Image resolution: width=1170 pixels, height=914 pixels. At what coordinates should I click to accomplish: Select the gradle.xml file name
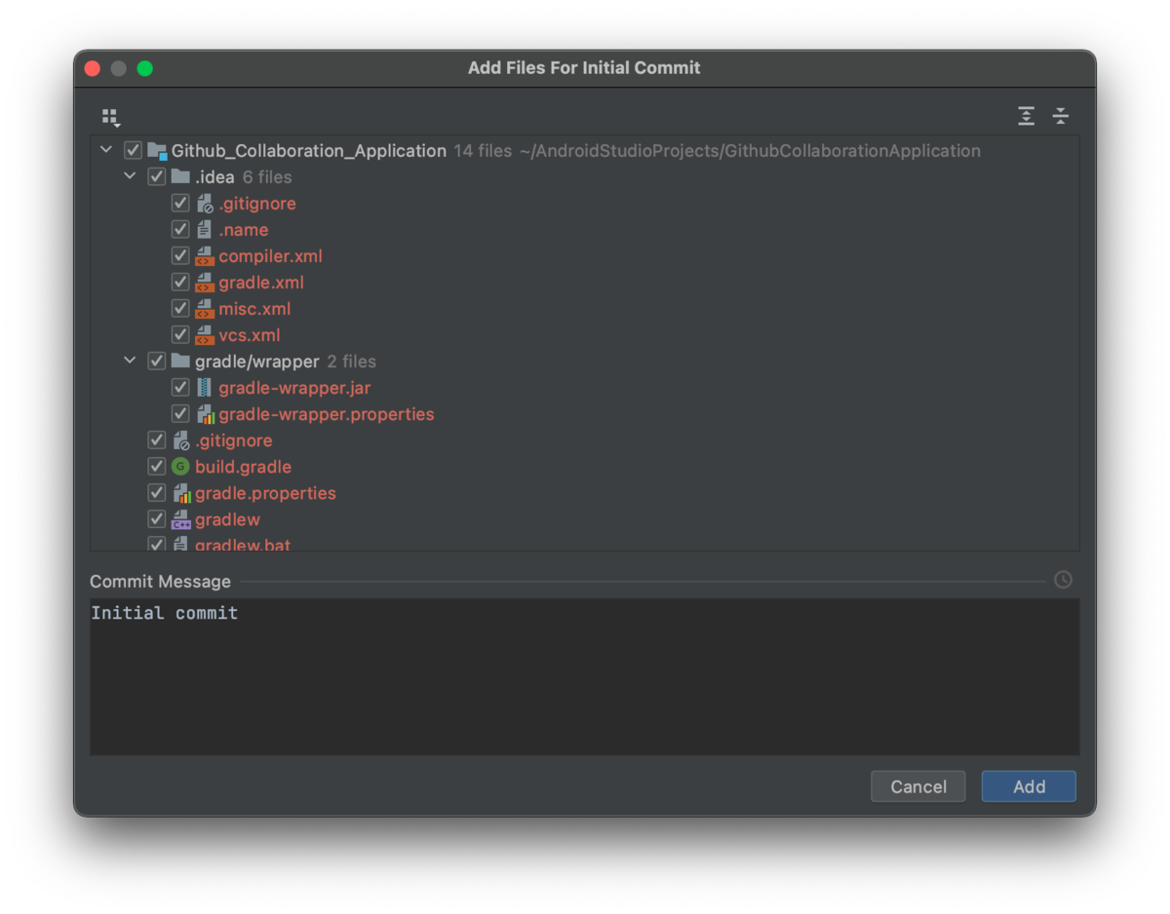tap(261, 283)
